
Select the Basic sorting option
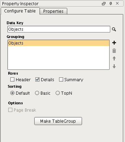(x=37, y=93)
